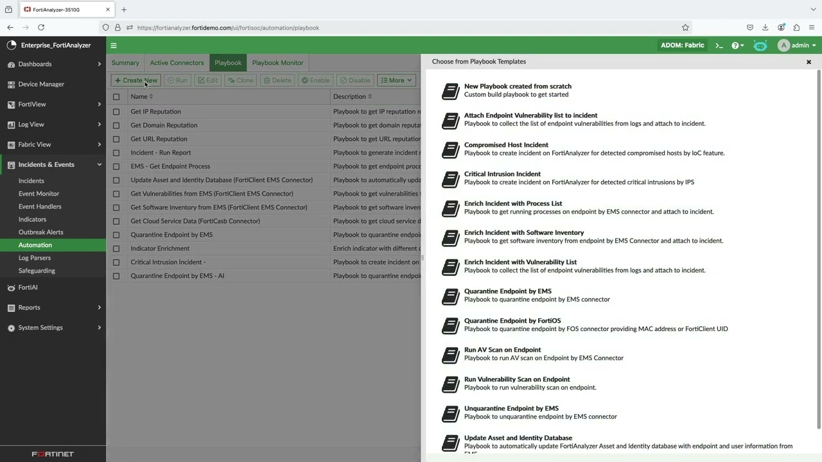The height and width of the screenshot is (462, 822).
Task: Switch to the Active Connectors tab
Action: point(177,63)
